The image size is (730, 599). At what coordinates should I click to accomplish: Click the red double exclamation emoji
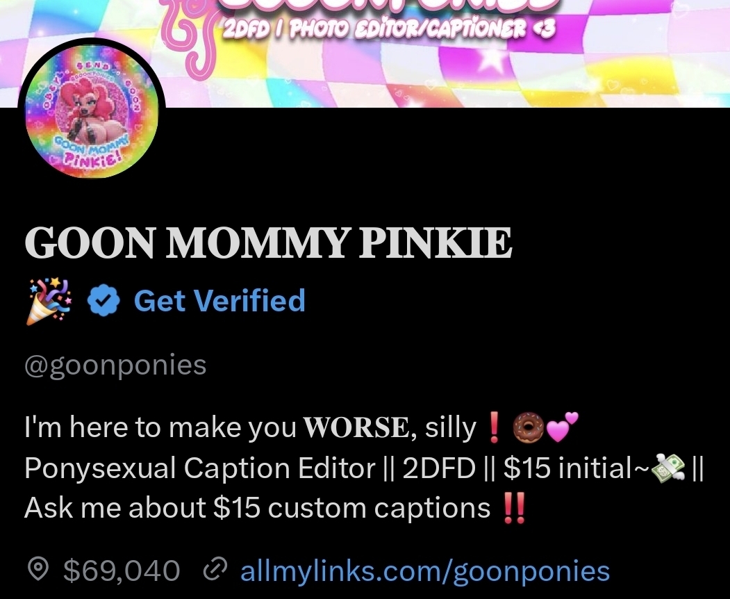tap(514, 509)
